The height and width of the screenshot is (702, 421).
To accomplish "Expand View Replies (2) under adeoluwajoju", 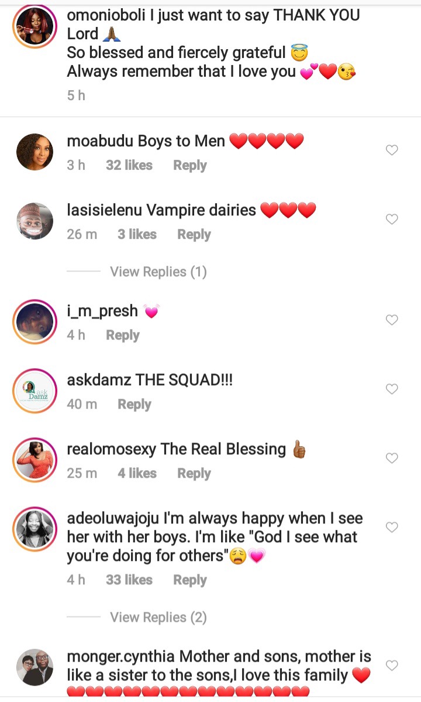I will coord(158,617).
